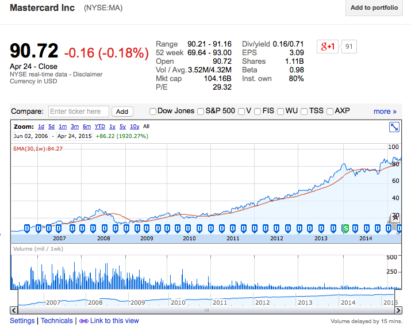Focus the Enter ticker here field

pos(79,112)
